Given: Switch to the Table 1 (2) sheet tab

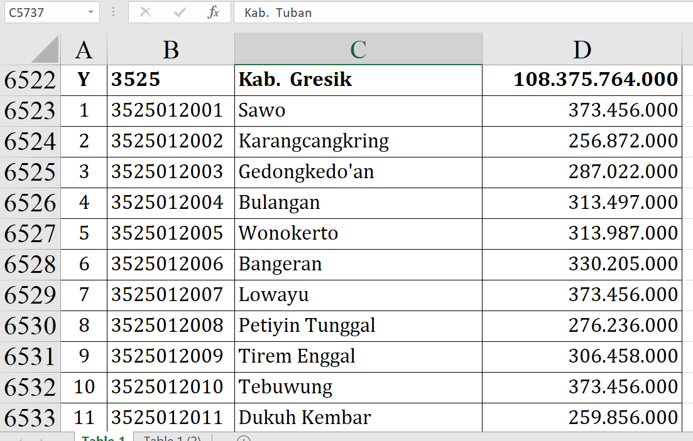Looking at the screenshot, I should pos(172,438).
